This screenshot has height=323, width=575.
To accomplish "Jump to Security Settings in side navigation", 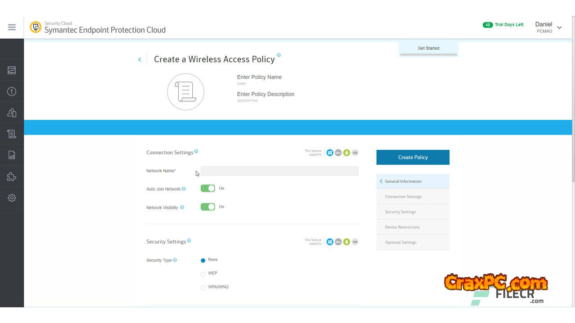I will coord(400,212).
